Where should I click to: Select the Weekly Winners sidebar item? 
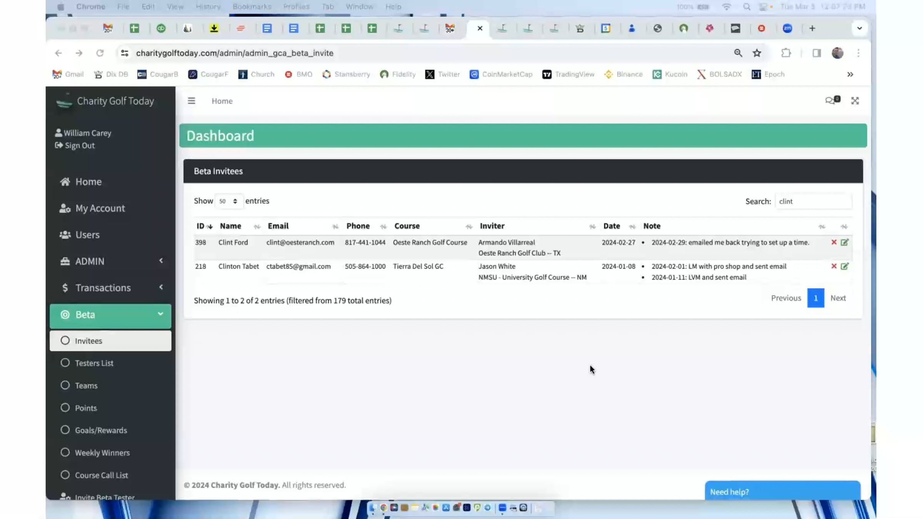(102, 452)
